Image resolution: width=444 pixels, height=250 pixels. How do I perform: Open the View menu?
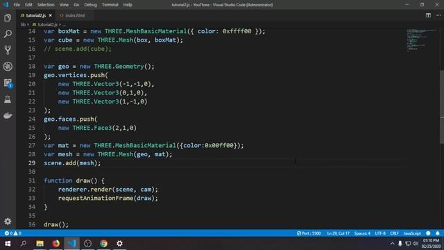coord(64,5)
